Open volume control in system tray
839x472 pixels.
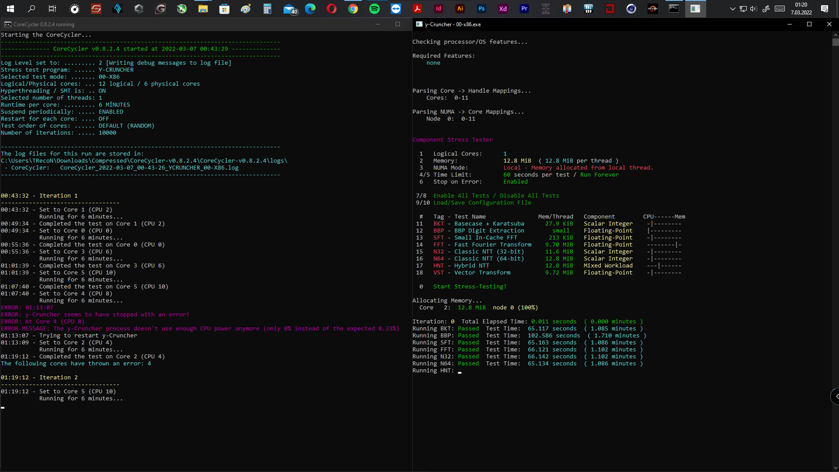click(753, 9)
